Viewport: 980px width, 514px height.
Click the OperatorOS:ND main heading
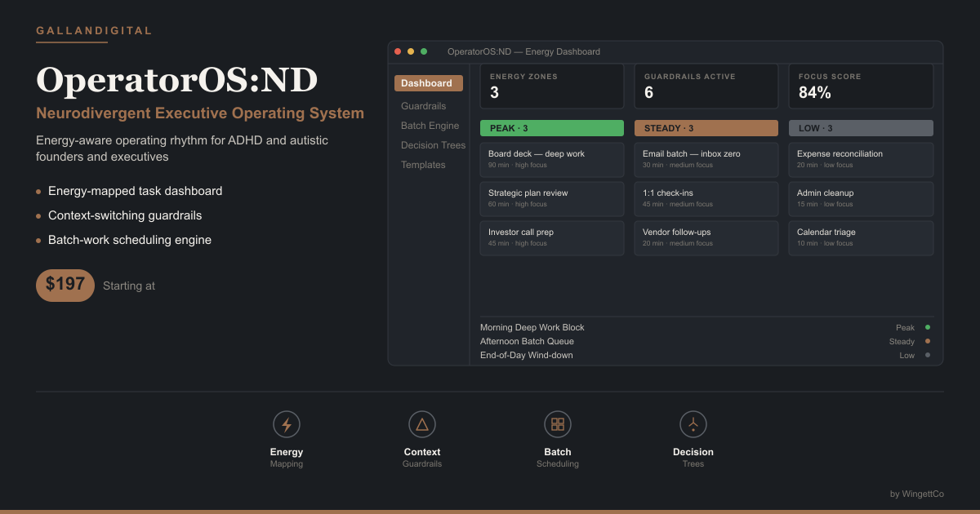coord(176,80)
